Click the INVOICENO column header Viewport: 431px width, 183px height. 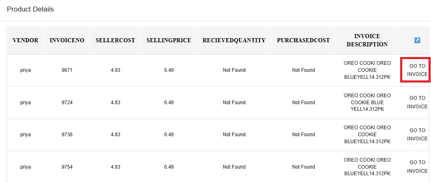[x=67, y=40]
